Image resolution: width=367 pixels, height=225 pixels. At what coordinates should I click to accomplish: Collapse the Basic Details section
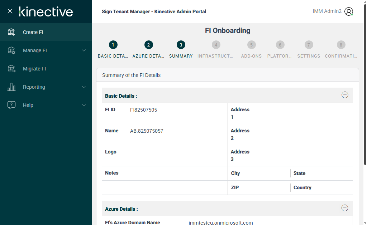pos(345,95)
